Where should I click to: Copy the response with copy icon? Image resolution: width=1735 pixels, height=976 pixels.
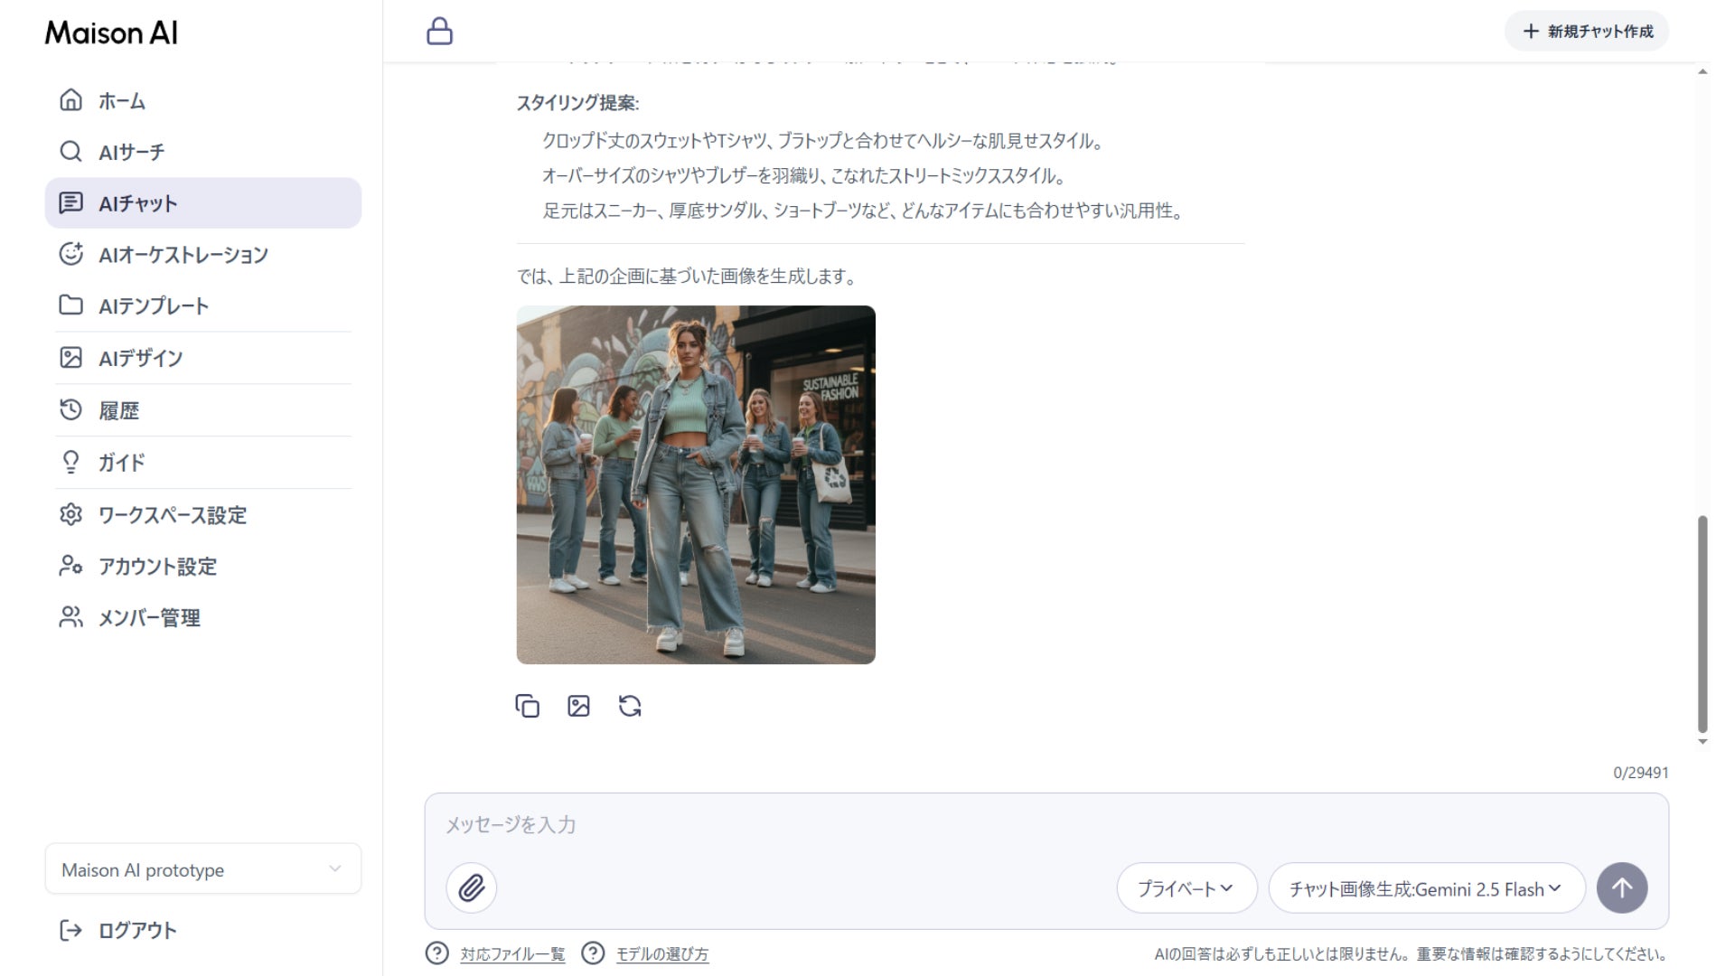pyautogui.click(x=527, y=706)
